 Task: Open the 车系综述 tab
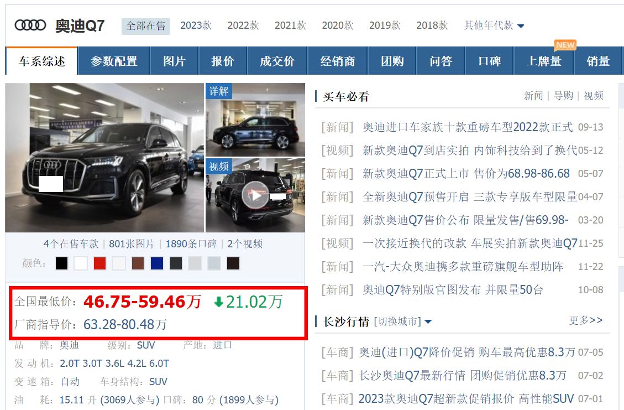click(41, 61)
